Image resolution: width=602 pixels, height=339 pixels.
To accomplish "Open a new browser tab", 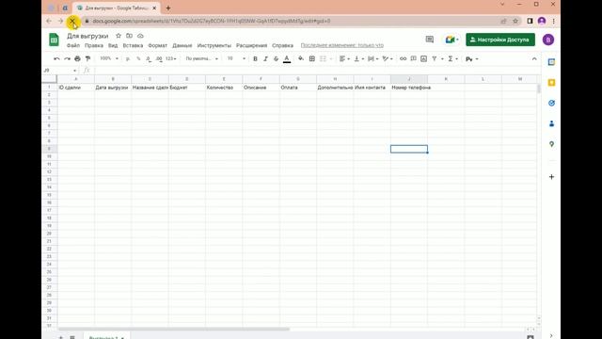I will 168,8.
